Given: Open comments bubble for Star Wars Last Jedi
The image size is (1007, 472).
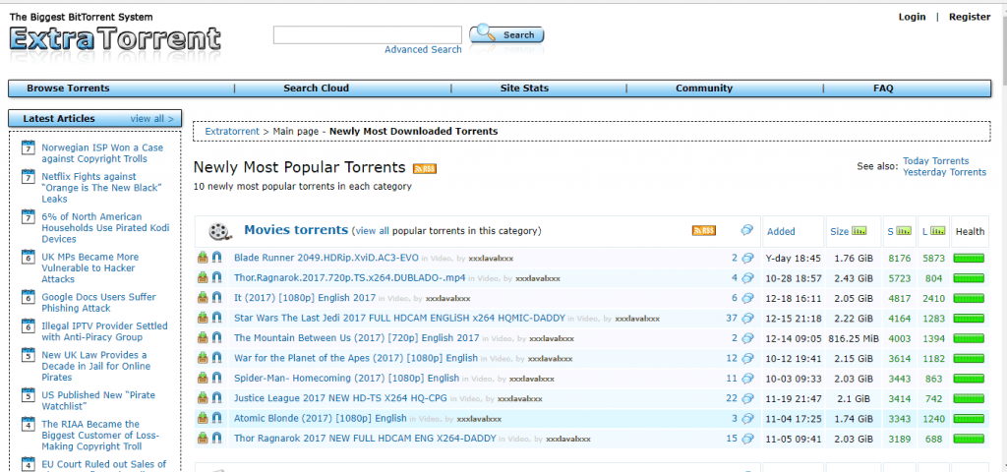Looking at the screenshot, I should [x=747, y=318].
